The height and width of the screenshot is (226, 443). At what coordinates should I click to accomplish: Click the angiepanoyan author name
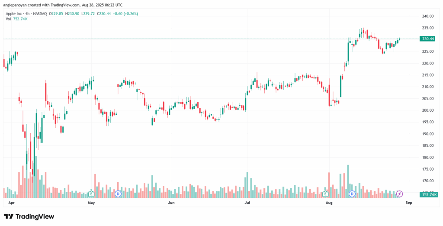(17, 5)
